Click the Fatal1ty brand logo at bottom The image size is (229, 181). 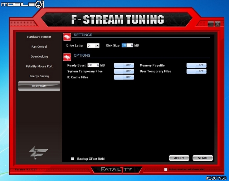click(117, 169)
